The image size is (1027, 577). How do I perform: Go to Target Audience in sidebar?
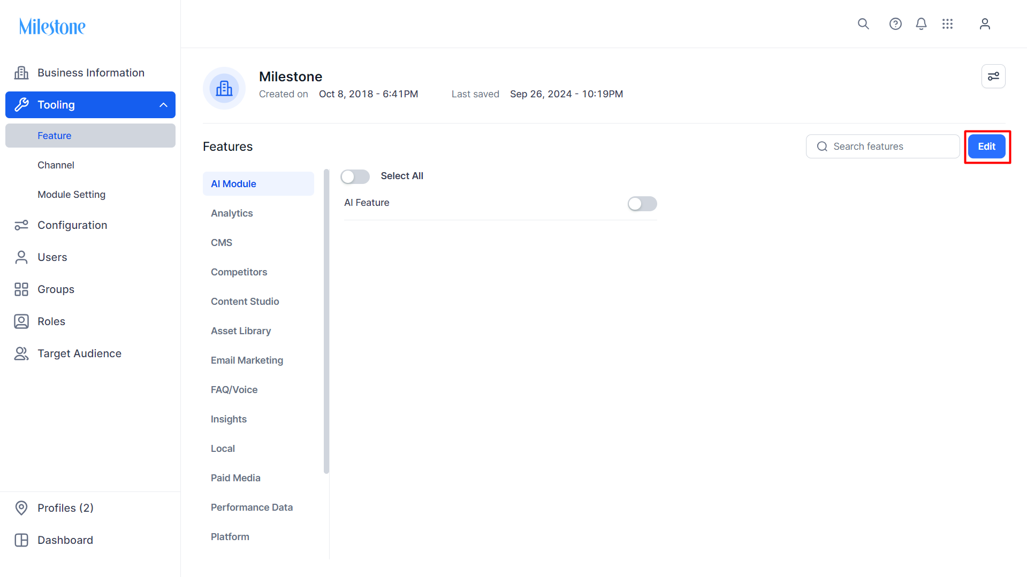click(90, 353)
